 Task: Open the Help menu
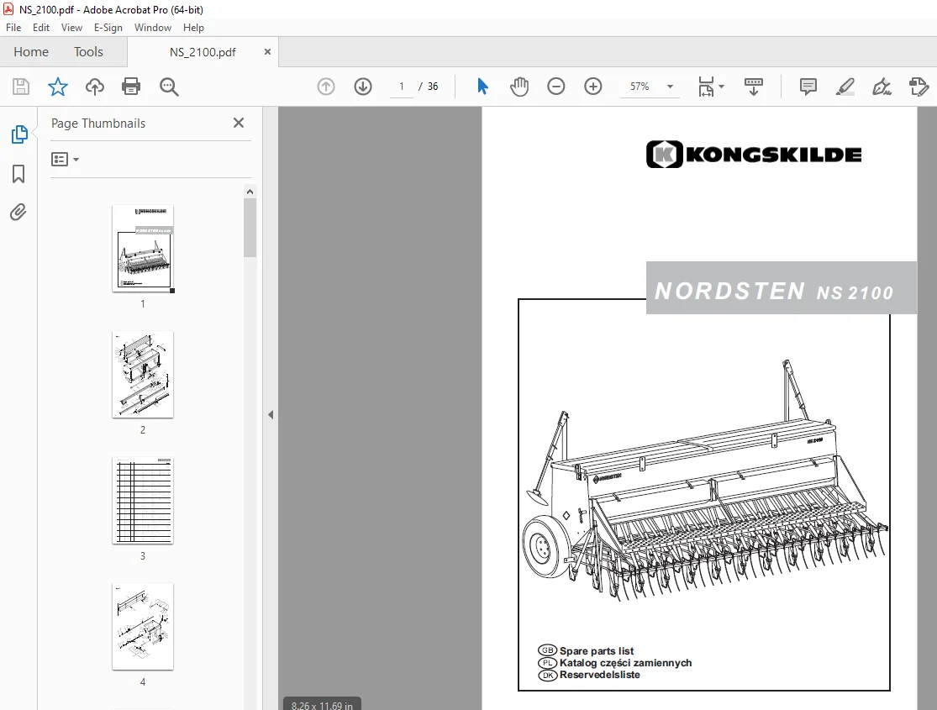coord(193,28)
